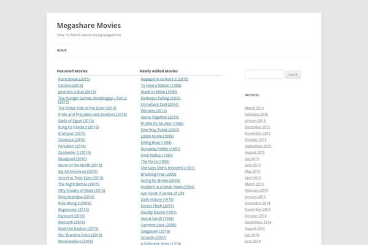Open Our Brand Is Crisis (2016)
The width and height of the screenshot is (368, 245).
pos(80,235)
